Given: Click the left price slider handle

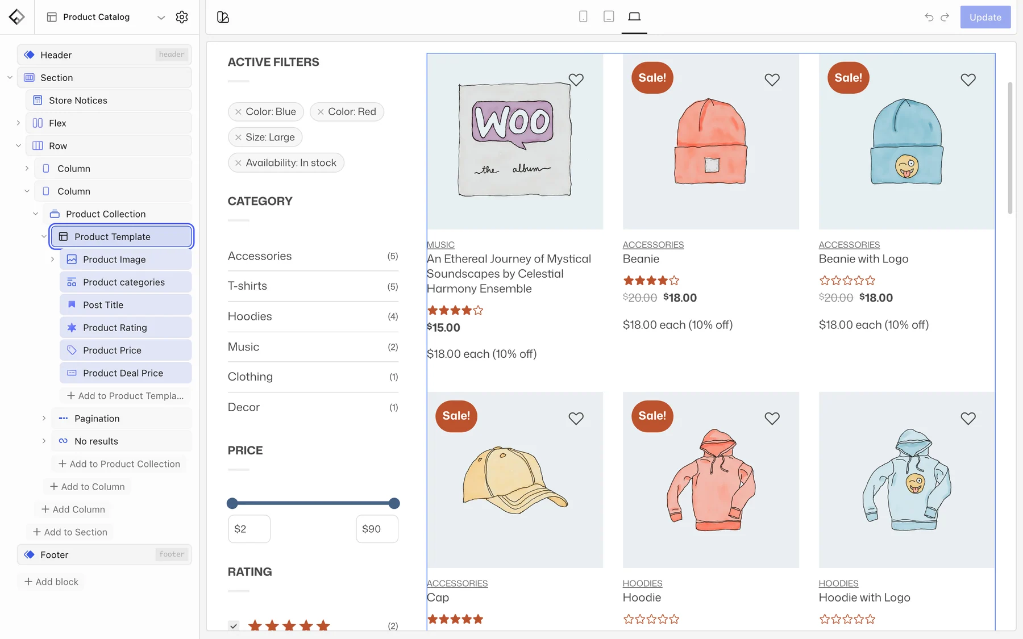Looking at the screenshot, I should (232, 503).
